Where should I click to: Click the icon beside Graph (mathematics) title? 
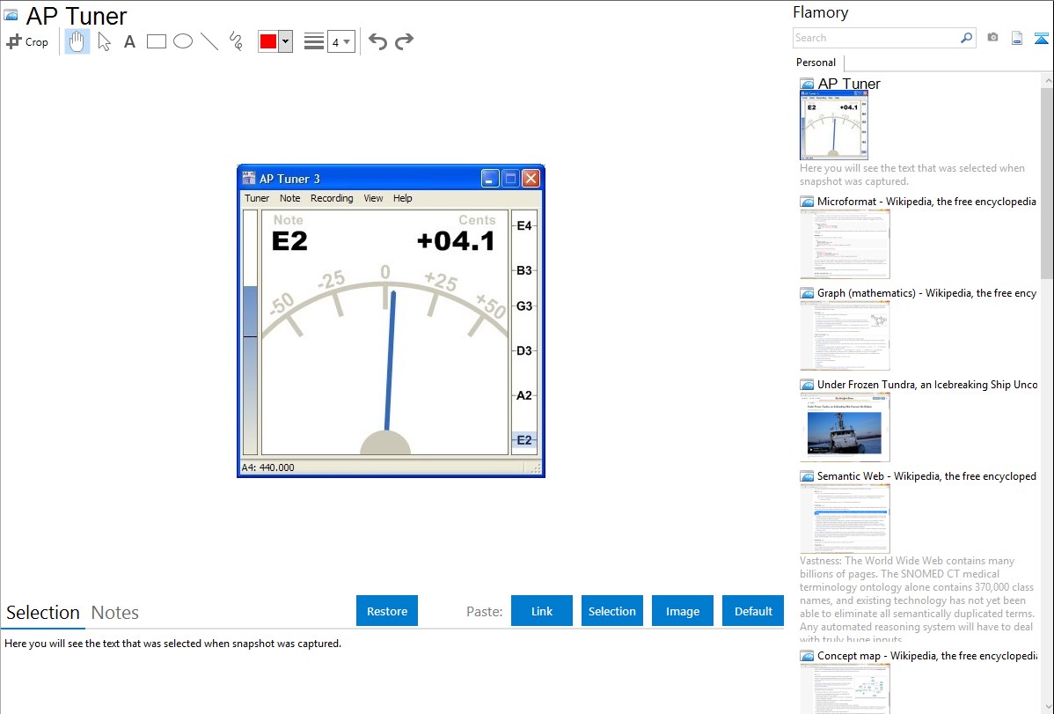click(807, 293)
